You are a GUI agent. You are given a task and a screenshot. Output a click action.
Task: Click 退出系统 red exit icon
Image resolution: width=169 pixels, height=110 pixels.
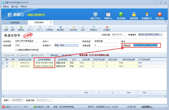pos(160,15)
